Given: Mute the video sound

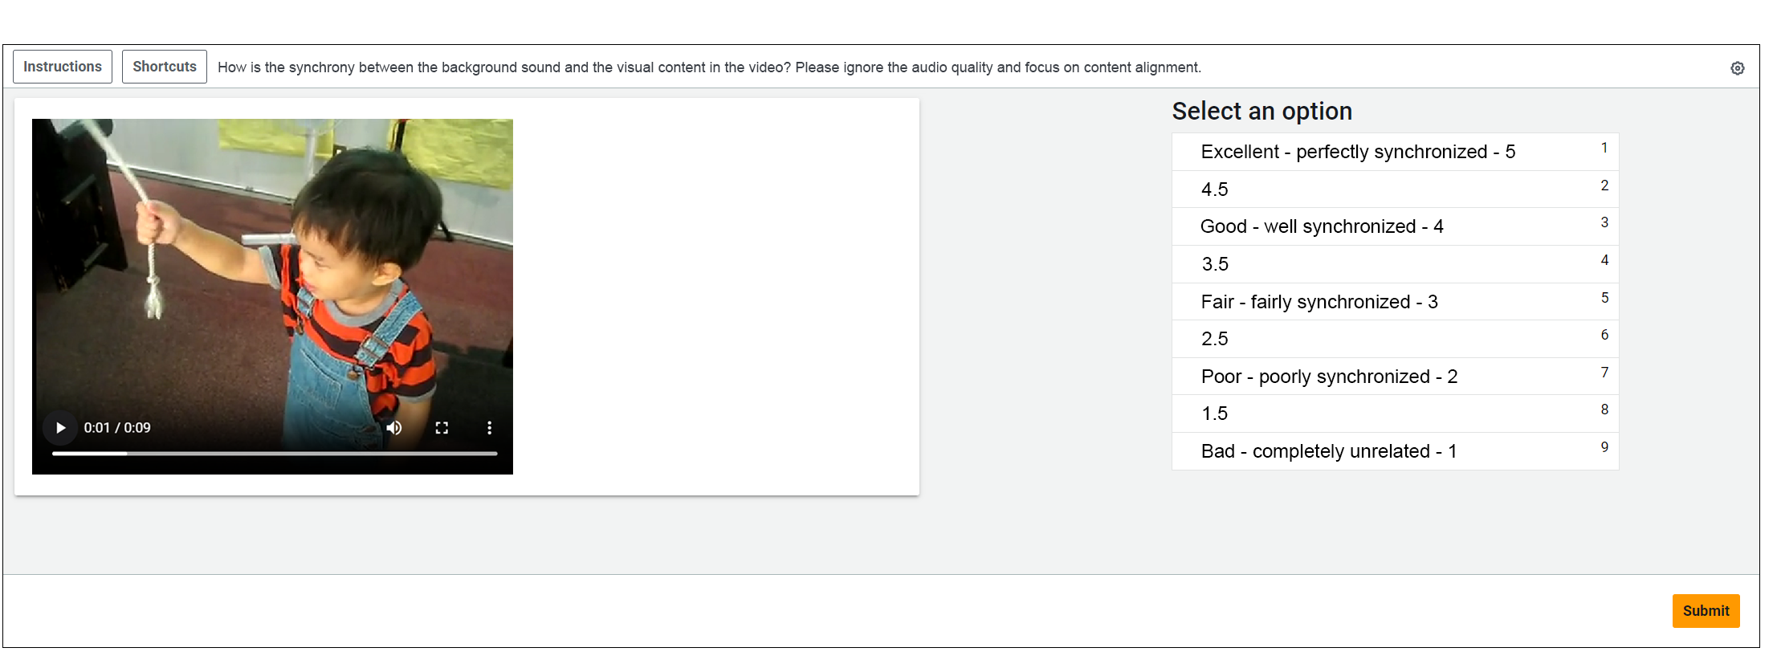Looking at the screenshot, I should coord(394,428).
